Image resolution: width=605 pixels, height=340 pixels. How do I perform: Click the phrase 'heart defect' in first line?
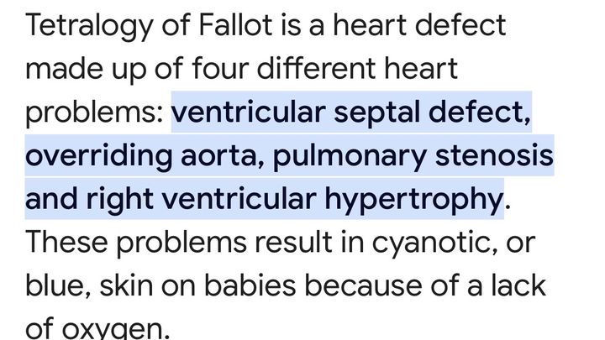click(419, 25)
